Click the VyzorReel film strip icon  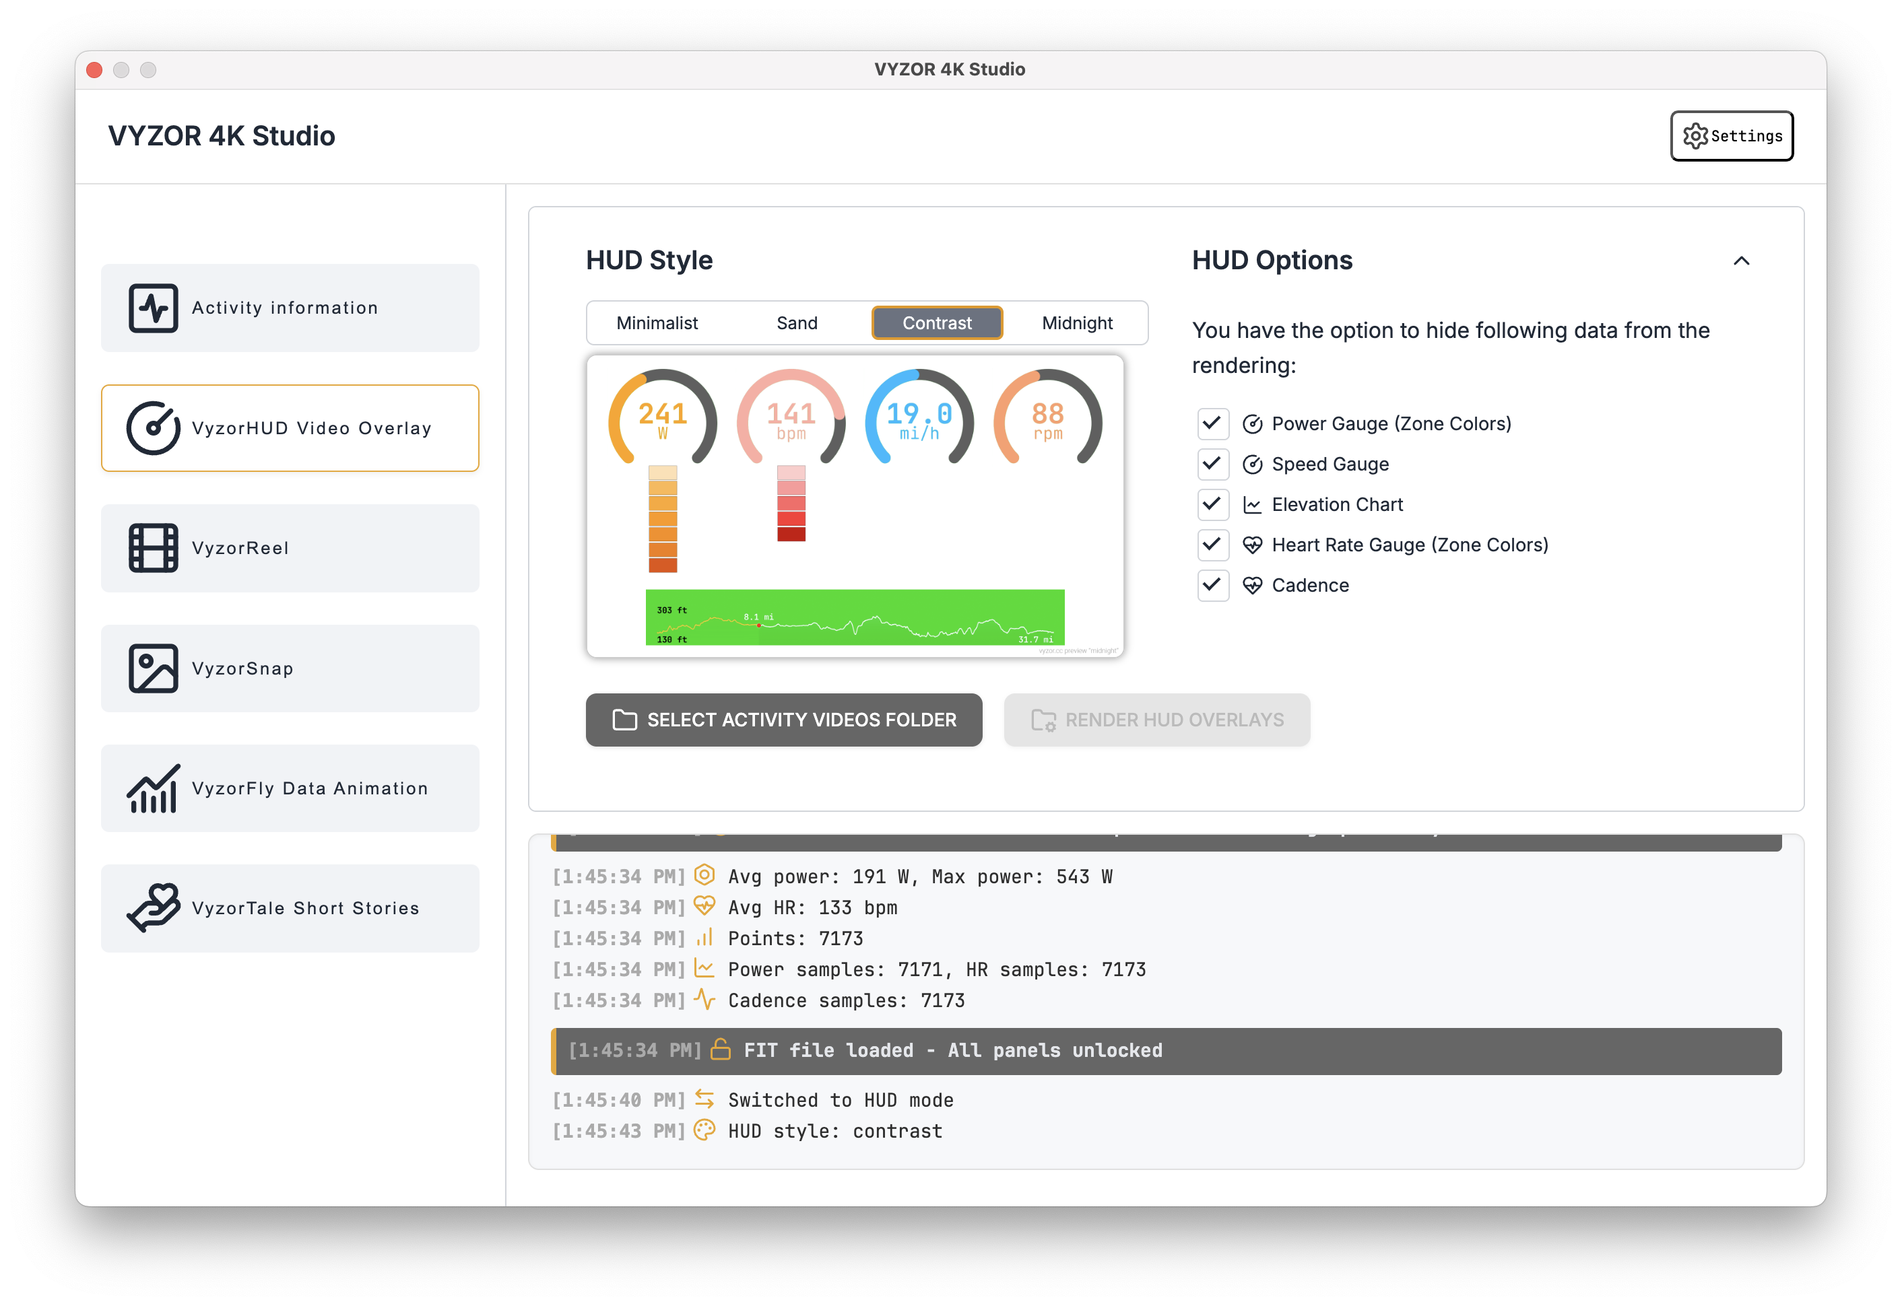pos(153,548)
